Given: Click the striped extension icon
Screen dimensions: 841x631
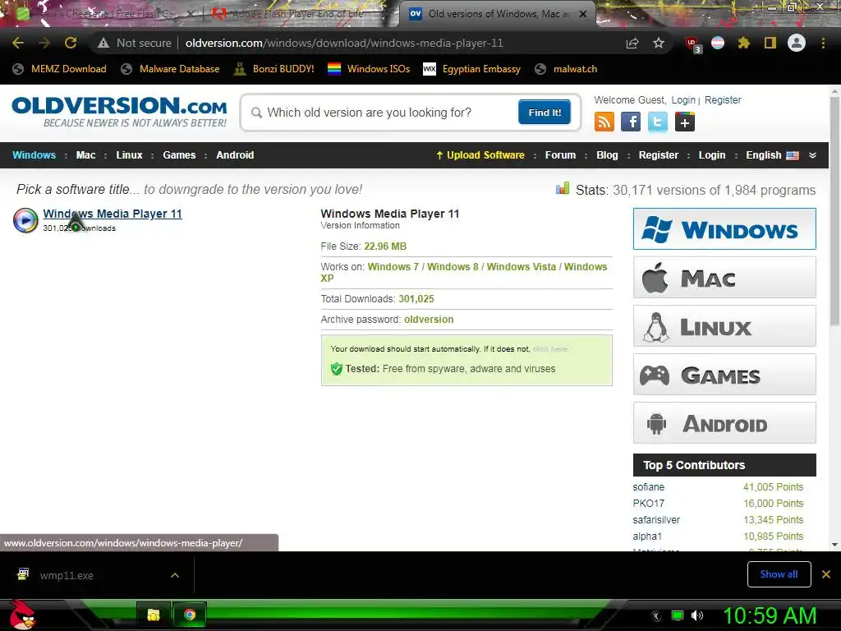Looking at the screenshot, I should point(718,43).
